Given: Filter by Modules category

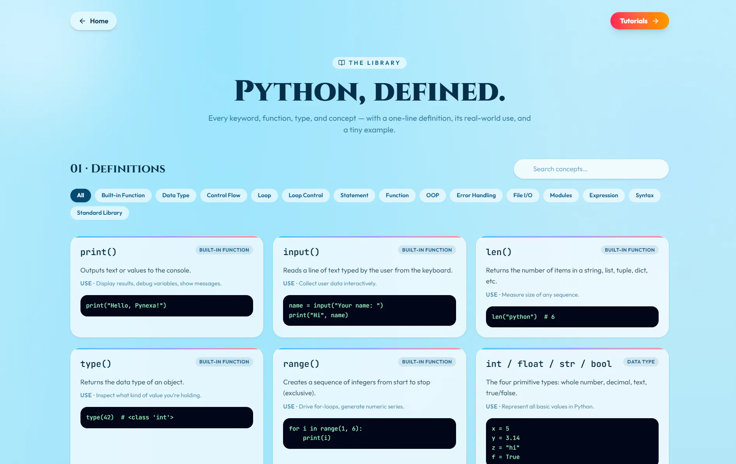Looking at the screenshot, I should (x=561, y=195).
